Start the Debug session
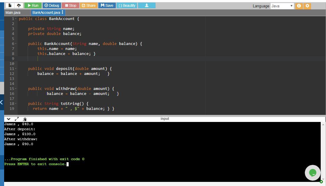 click(x=52, y=5)
